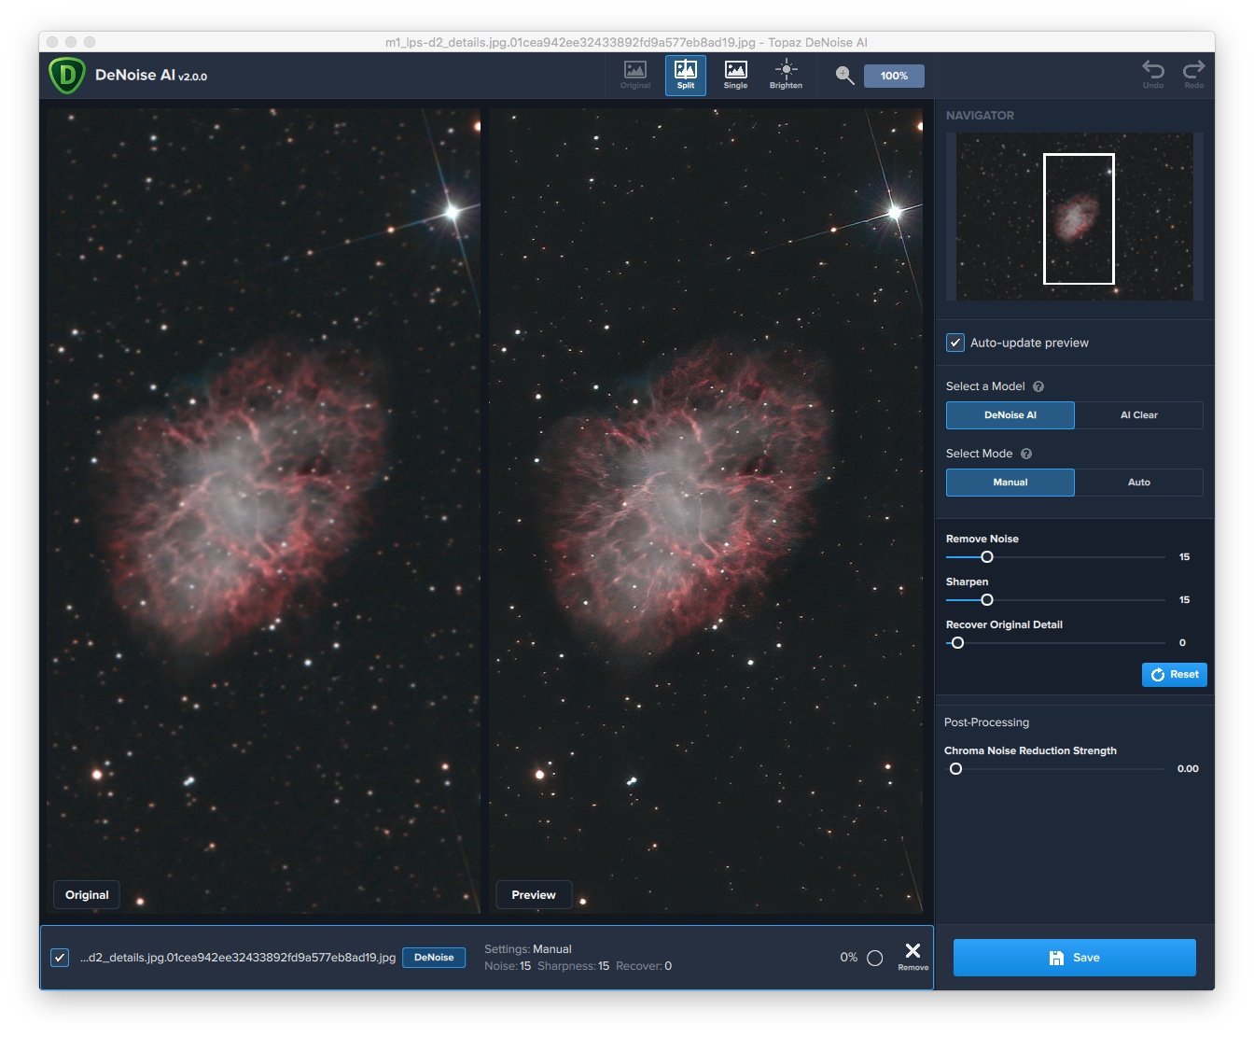This screenshot has width=1254, height=1037.
Task: Click the Save button
Action: pos(1075,958)
